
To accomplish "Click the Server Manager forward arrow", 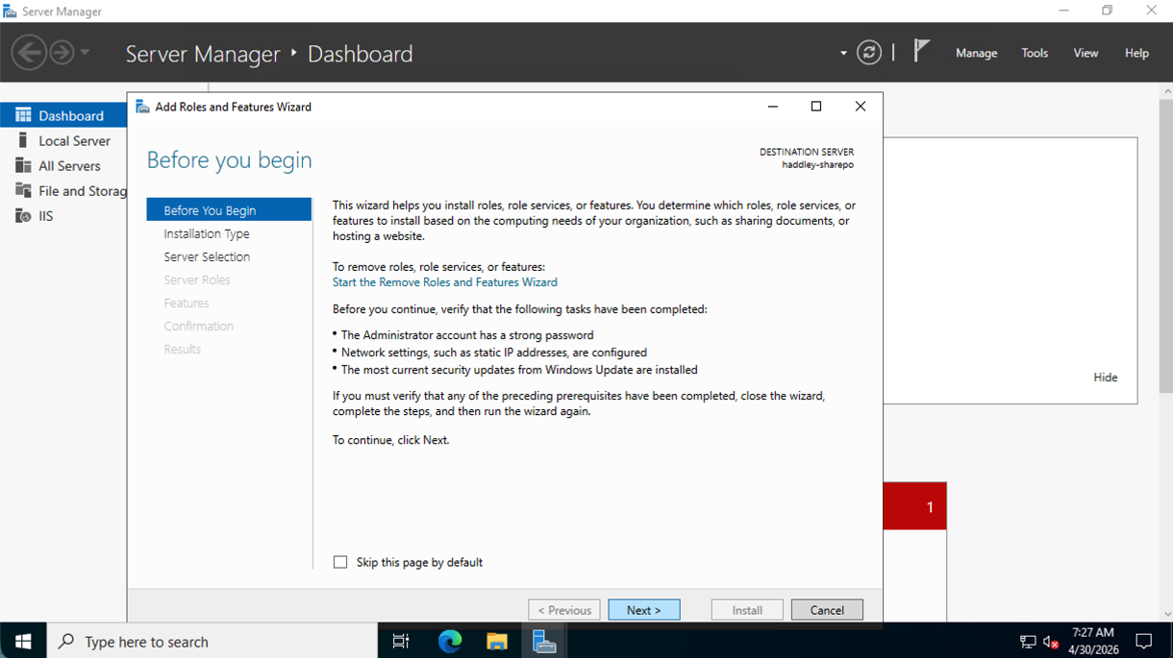I will tap(62, 52).
